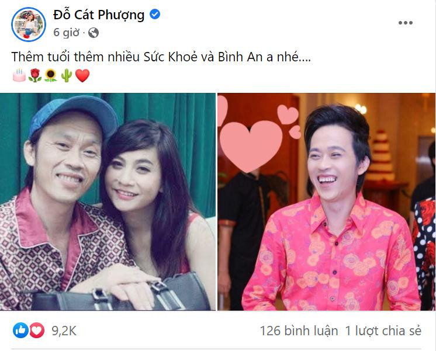Click the red heart emoji in post text
This screenshot has height=351, width=436.
point(82,75)
